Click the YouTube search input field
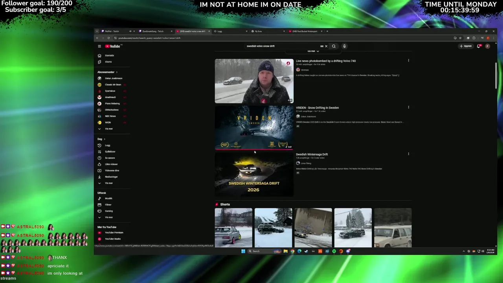 pyautogui.click(x=282, y=46)
